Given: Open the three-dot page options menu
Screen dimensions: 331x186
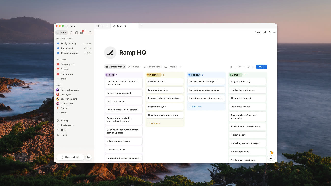Looking at the screenshot, I should click(x=274, y=32).
